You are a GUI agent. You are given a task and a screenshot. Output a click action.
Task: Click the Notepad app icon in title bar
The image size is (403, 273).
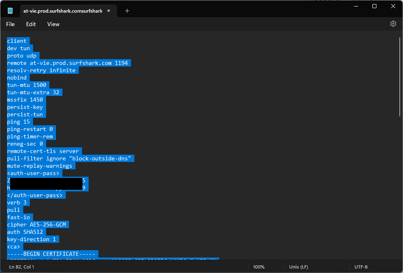[x=10, y=11]
